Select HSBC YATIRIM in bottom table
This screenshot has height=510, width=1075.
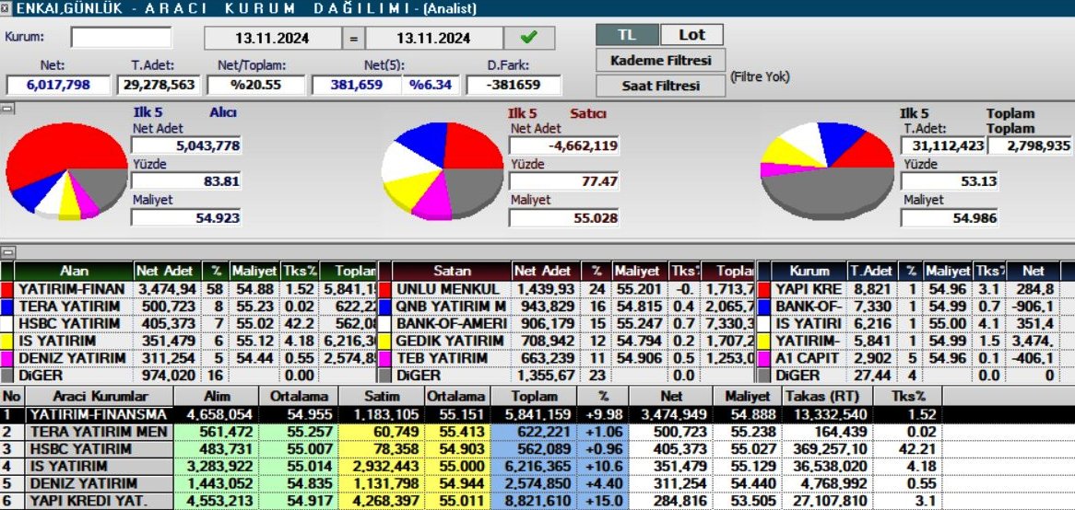click(537, 449)
